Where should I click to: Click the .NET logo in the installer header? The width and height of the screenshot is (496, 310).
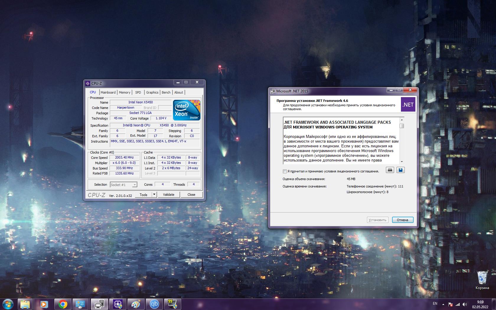[408, 105]
